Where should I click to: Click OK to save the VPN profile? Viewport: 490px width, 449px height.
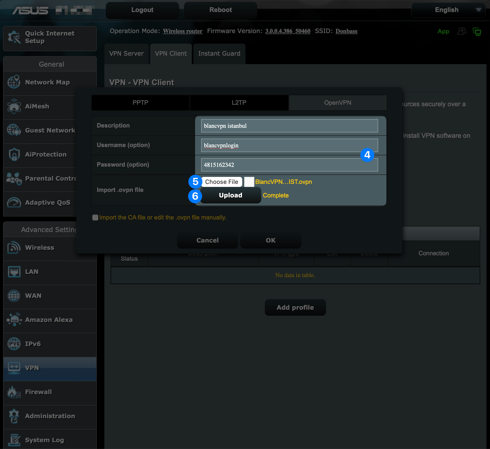click(x=271, y=240)
